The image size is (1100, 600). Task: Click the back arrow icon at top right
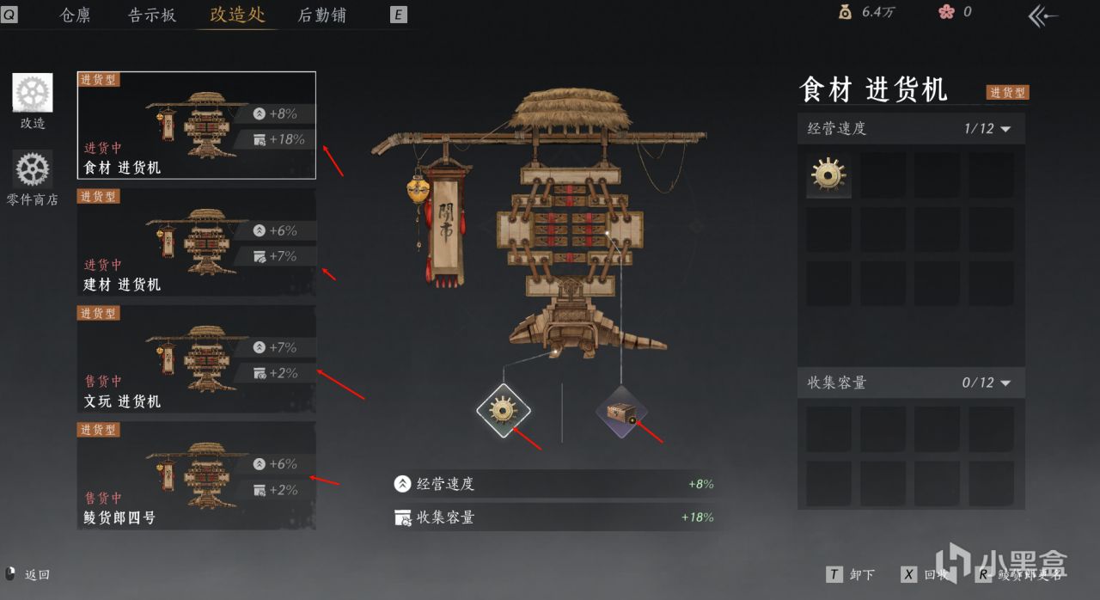click(x=1043, y=15)
